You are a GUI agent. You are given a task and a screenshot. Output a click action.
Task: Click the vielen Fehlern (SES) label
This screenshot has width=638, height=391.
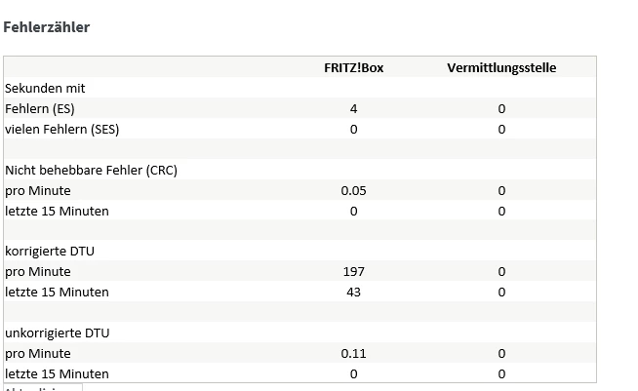(x=62, y=130)
